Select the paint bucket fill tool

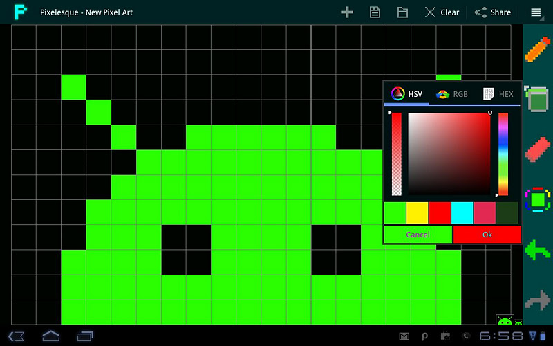(536, 99)
